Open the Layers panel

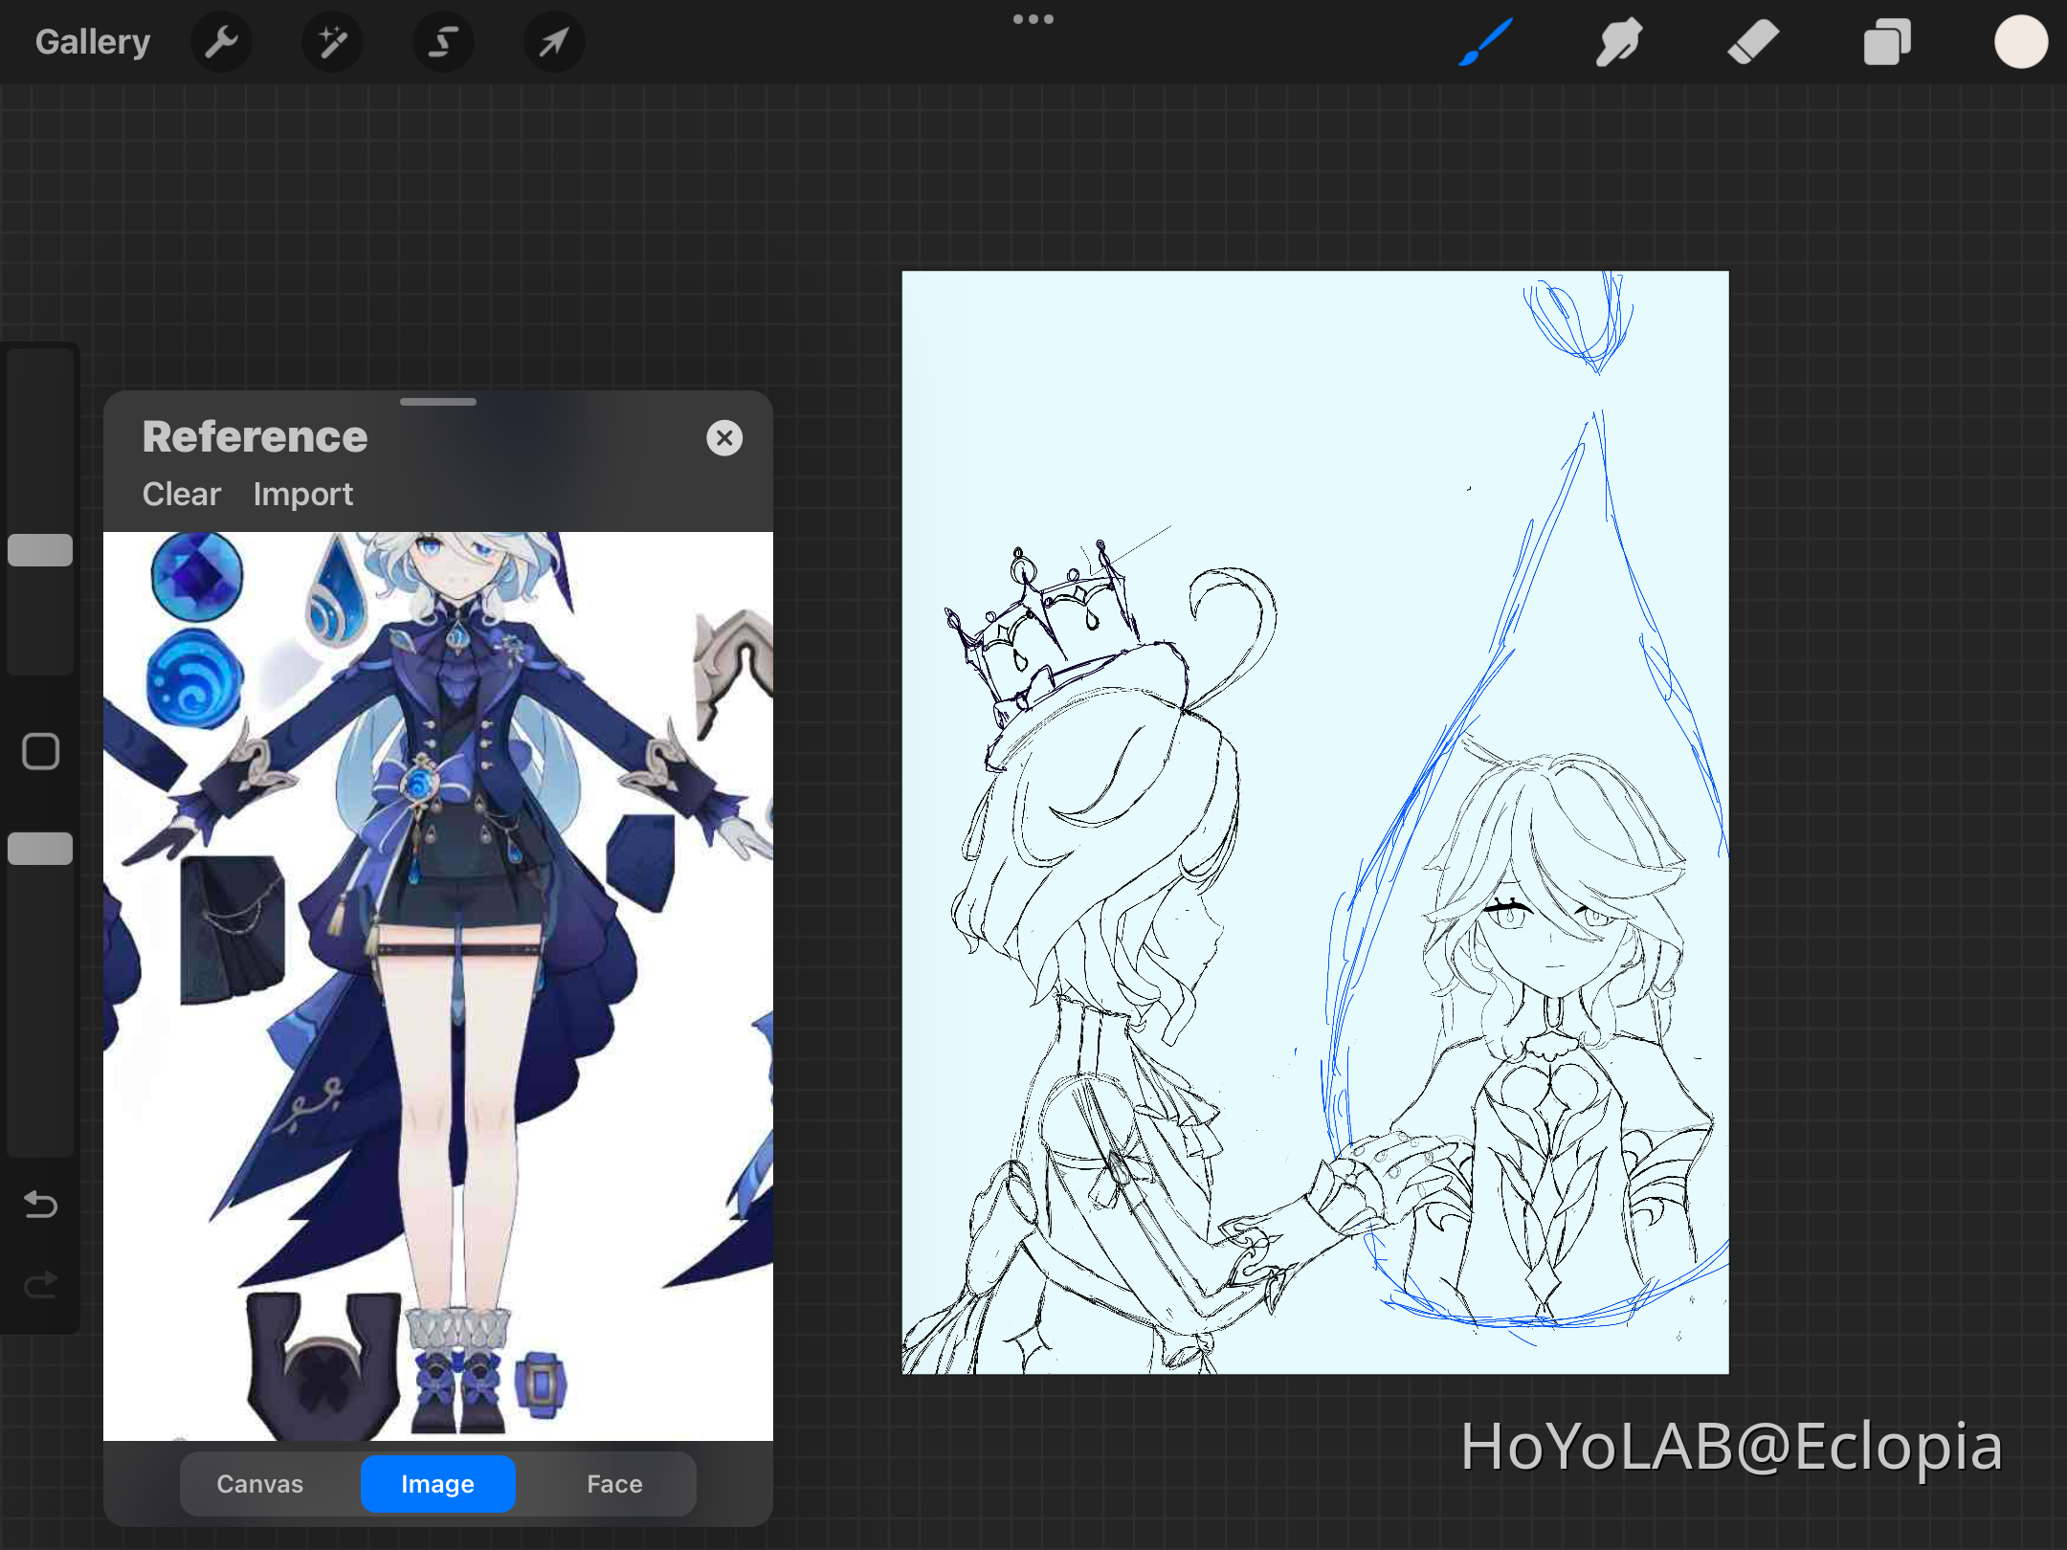pos(1886,41)
